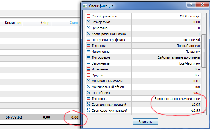Select the Действительные до отмены value
The image size is (210, 129).
click(x=178, y=57)
